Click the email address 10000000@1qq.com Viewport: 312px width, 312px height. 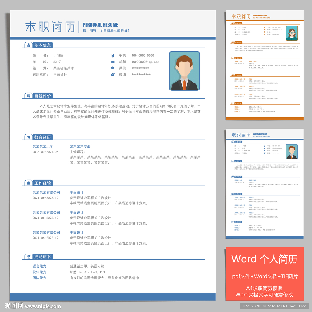coord(145,62)
